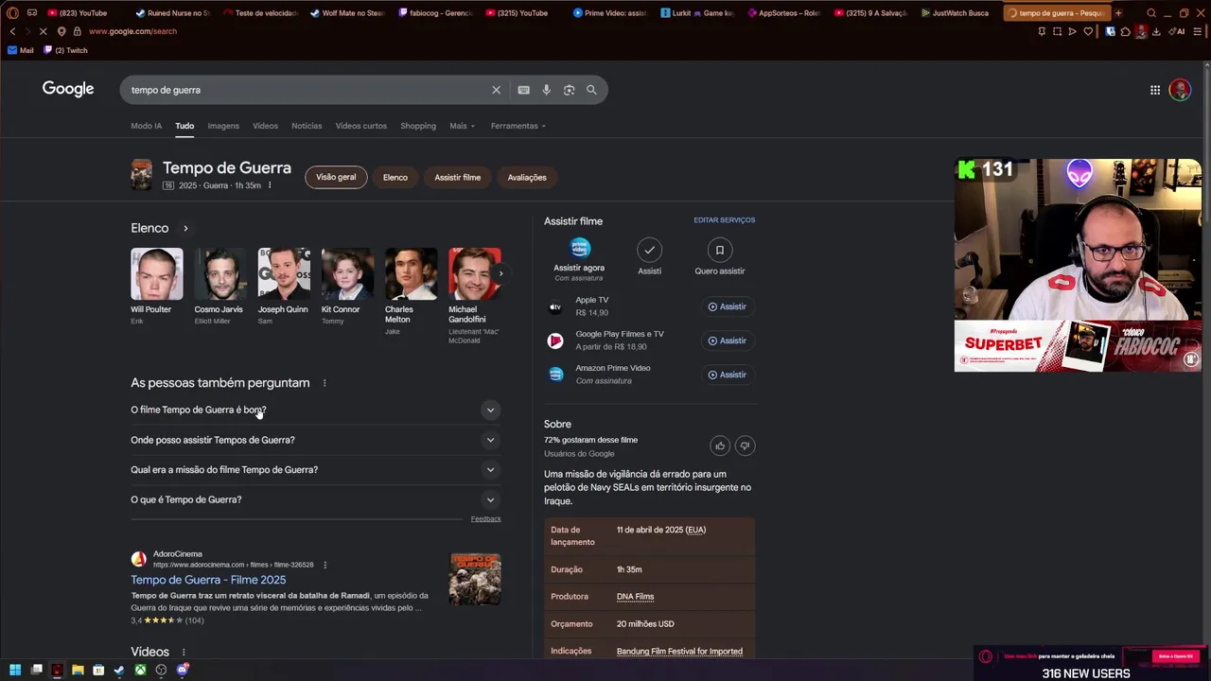Start voice search with the microphone icon
The image size is (1211, 681).
(x=546, y=90)
